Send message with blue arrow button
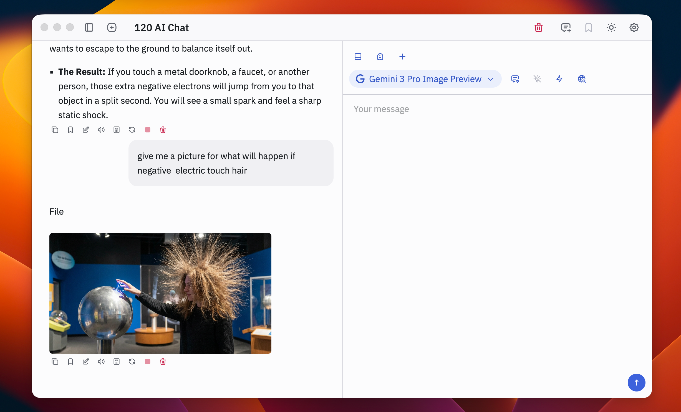This screenshot has width=681, height=412. coord(636,382)
